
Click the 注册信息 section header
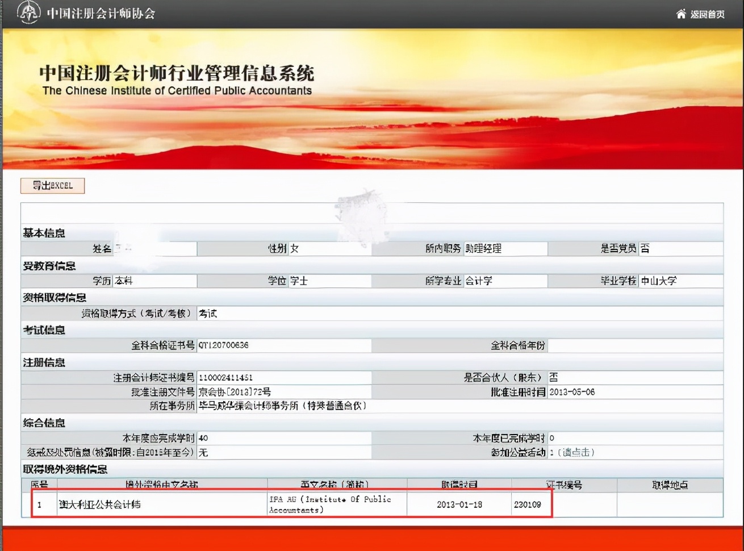44,362
